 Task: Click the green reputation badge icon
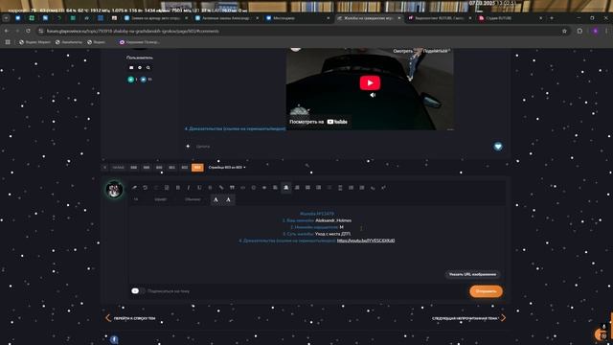pos(131,80)
